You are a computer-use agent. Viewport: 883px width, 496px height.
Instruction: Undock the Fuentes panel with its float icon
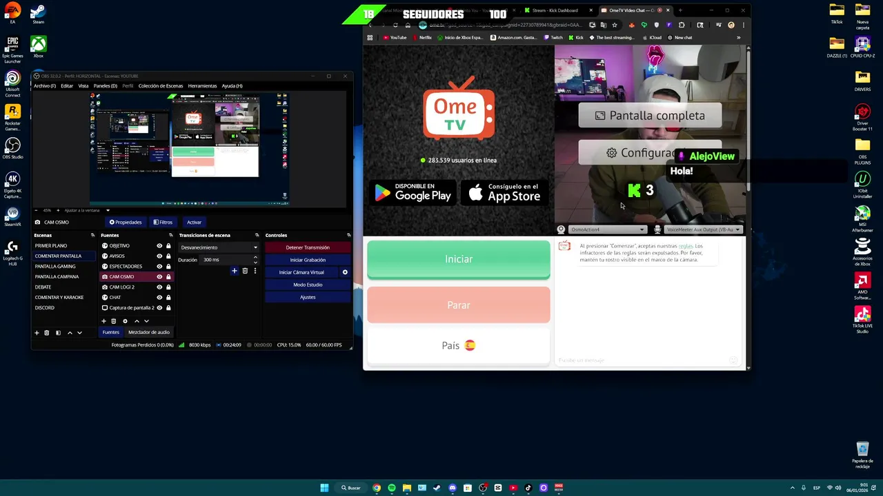tap(171, 236)
